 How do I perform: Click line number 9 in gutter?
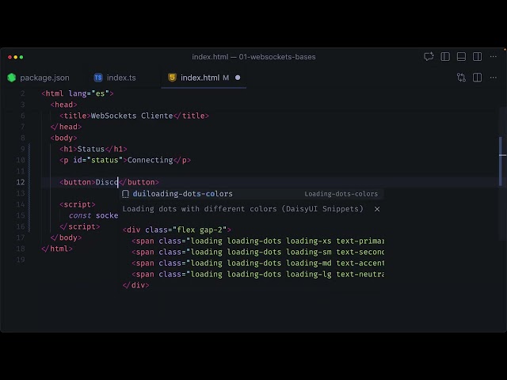pyautogui.click(x=23, y=149)
